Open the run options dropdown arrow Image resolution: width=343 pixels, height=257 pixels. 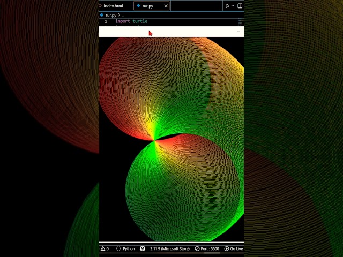[x=233, y=6]
